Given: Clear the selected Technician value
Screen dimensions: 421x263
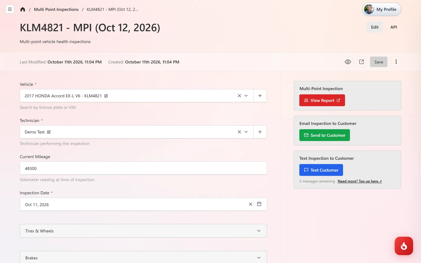Looking at the screenshot, I should (x=239, y=132).
